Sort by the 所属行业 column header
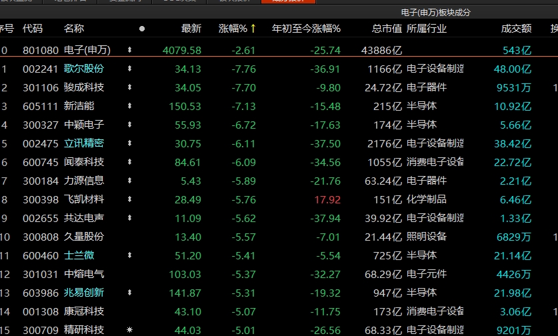This screenshot has height=336, width=558. [x=426, y=29]
